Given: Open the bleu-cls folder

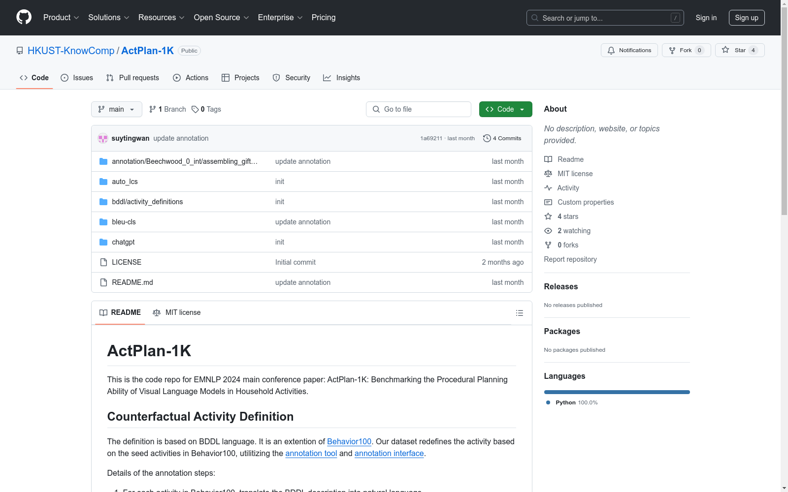Looking at the screenshot, I should pyautogui.click(x=124, y=222).
